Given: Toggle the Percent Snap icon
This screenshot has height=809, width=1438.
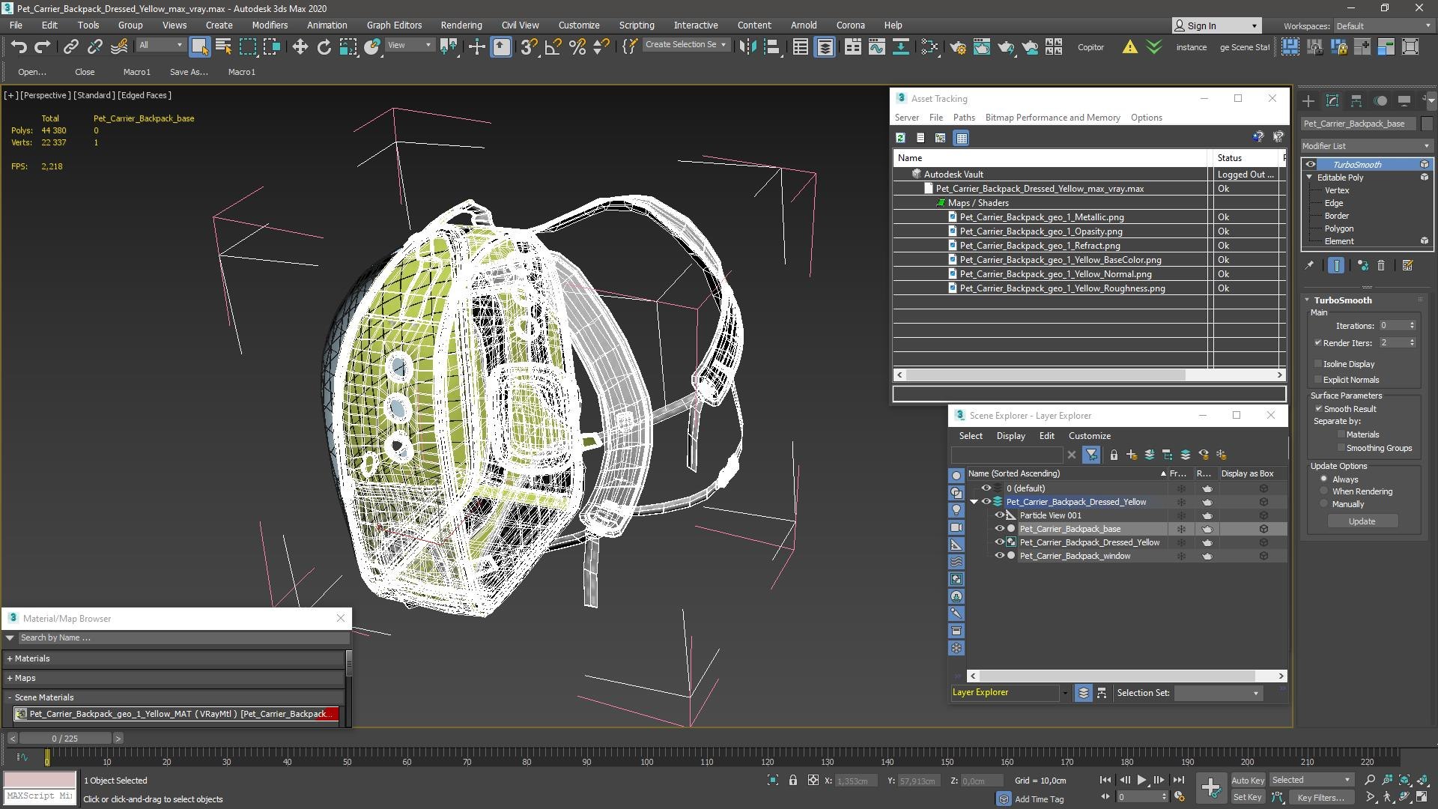Looking at the screenshot, I should coord(577,46).
